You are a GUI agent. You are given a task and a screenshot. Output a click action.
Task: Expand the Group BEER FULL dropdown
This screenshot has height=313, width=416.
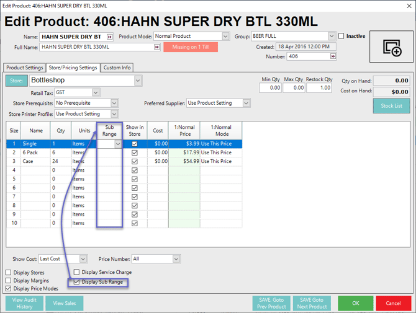click(332, 37)
